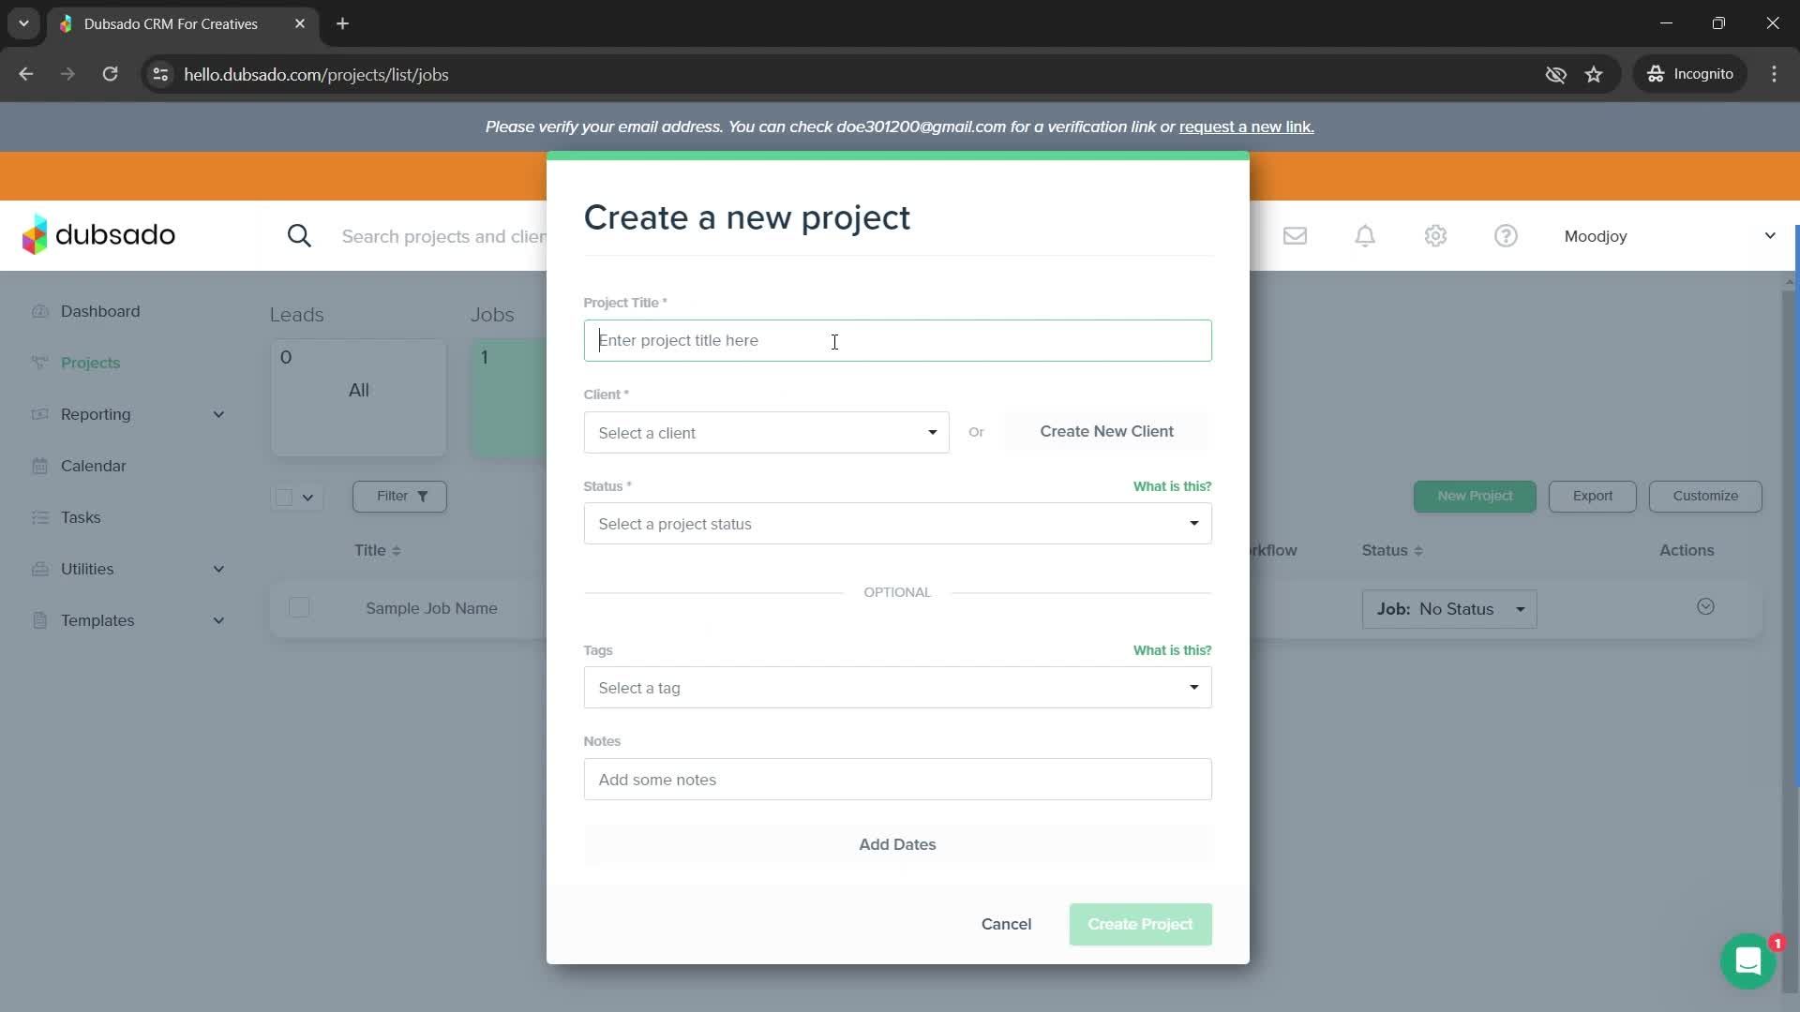Click What is this? next to Status
The width and height of the screenshot is (1800, 1012).
tap(1172, 486)
